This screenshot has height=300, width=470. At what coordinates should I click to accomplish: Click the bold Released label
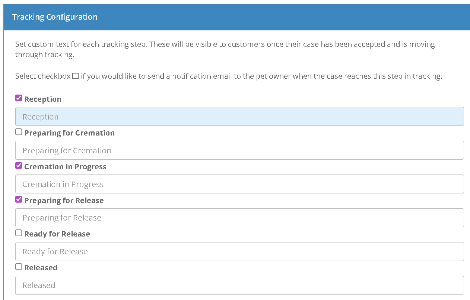coord(41,268)
